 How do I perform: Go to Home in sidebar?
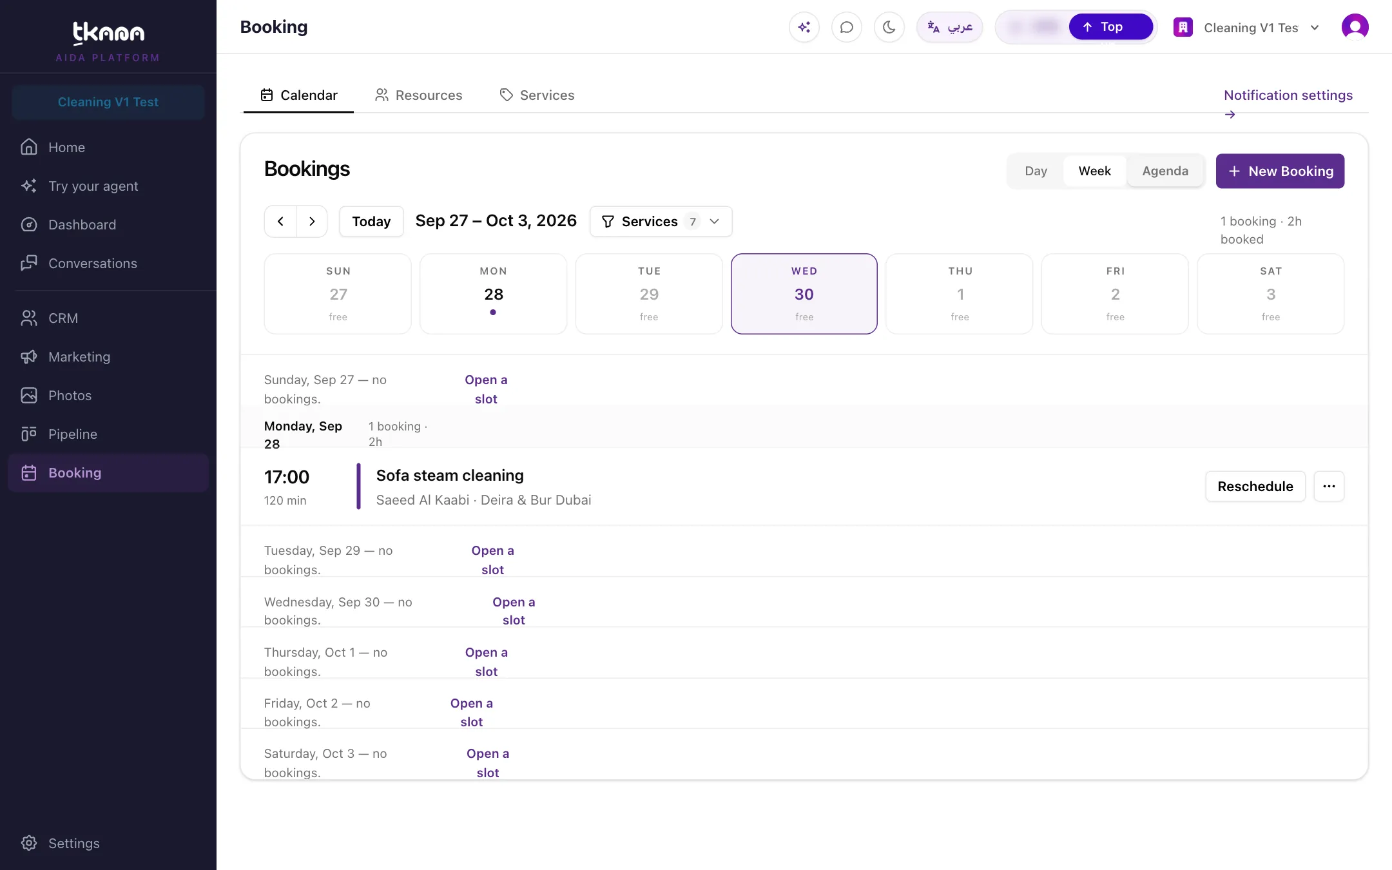(x=108, y=148)
